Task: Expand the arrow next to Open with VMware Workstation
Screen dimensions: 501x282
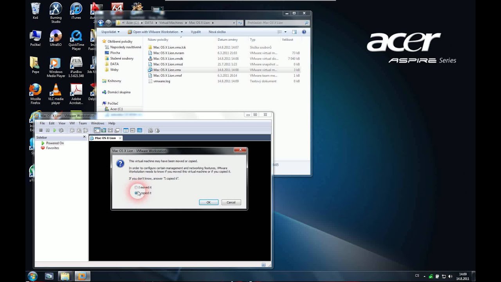Action: coord(182,32)
